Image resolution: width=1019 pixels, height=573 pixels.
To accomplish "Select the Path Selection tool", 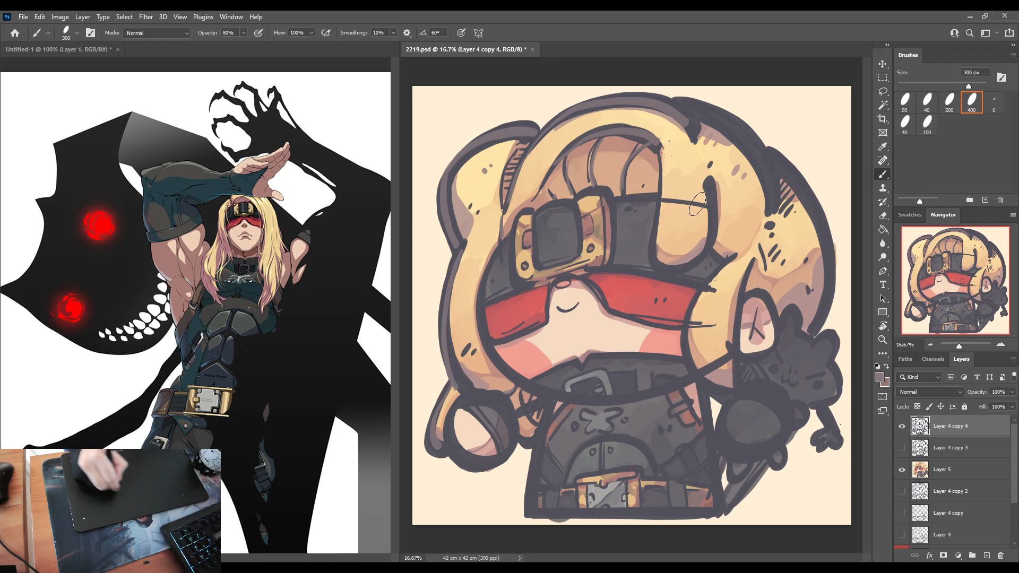I will tap(883, 298).
